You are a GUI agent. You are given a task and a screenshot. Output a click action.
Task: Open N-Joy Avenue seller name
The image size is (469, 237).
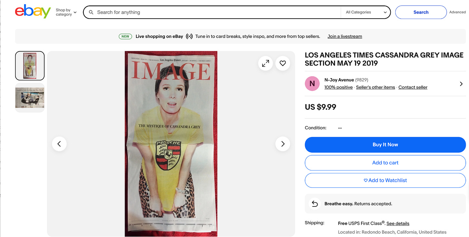pos(339,80)
